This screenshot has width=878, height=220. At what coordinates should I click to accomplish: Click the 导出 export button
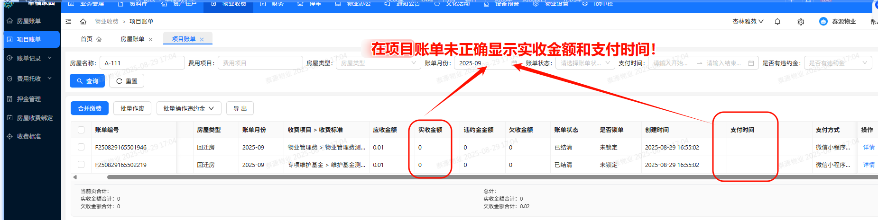tap(240, 108)
